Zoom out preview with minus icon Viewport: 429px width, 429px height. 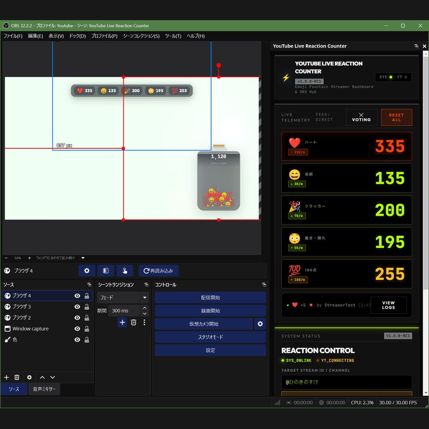pos(6,258)
